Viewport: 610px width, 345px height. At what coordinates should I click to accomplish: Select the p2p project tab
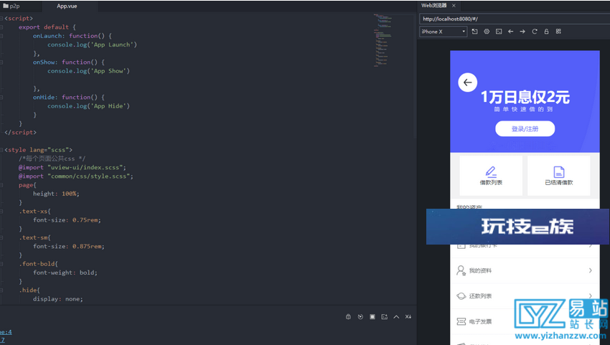click(x=11, y=6)
